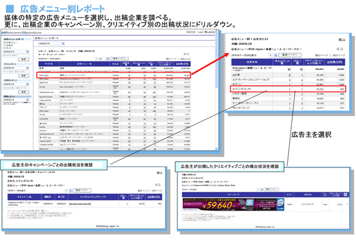Click the 検索 button in the site report section

click(x=23, y=76)
